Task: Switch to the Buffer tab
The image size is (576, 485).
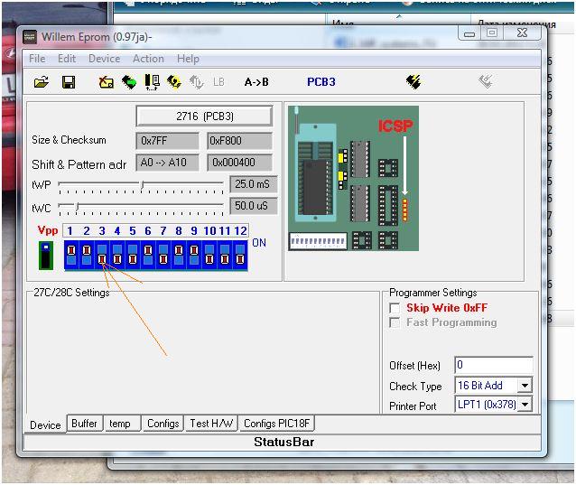Action: tap(84, 424)
